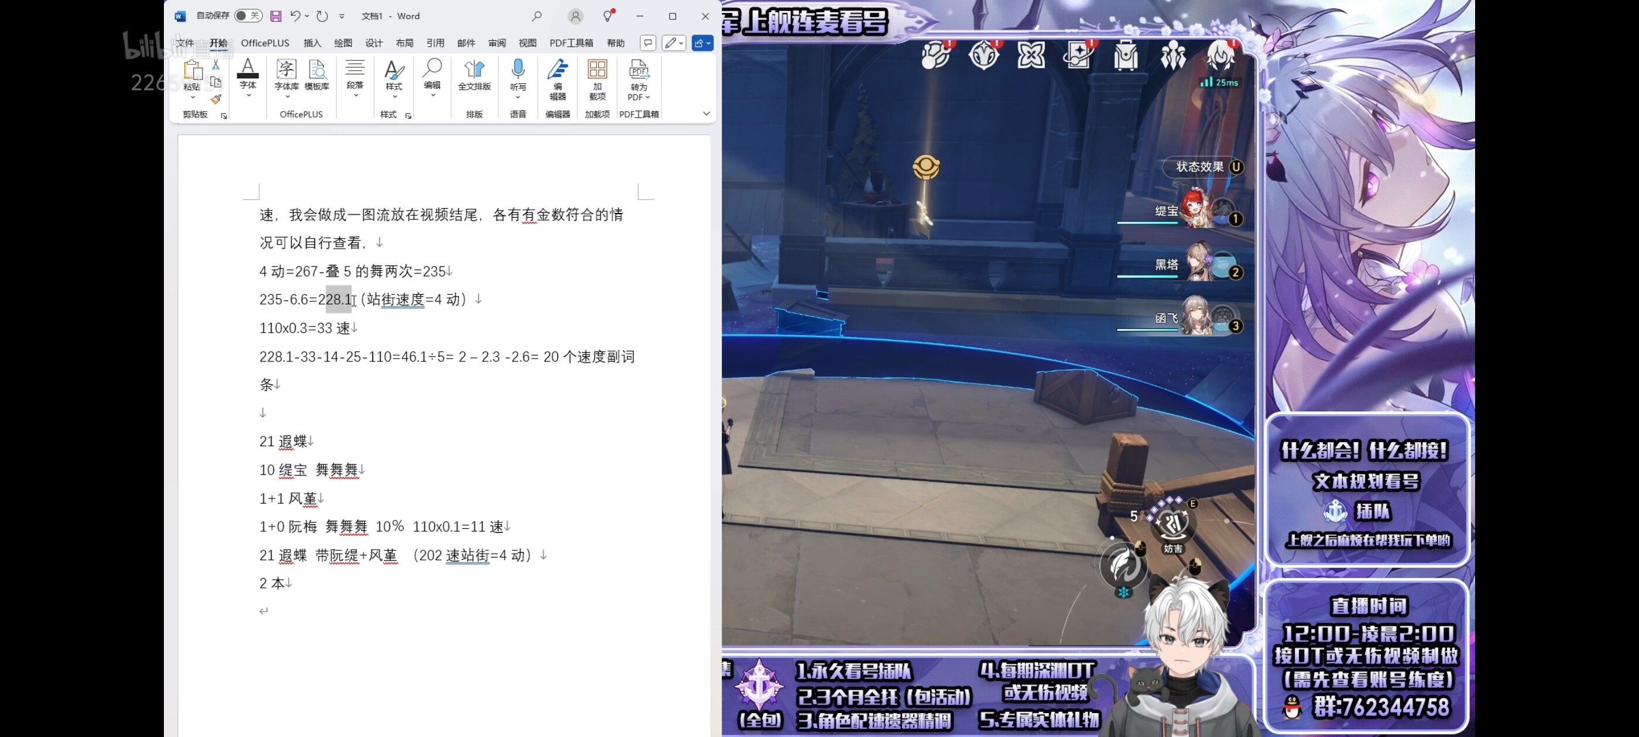The image size is (1639, 737).
Task: Click the Save icon in title bar
Action: (x=276, y=16)
